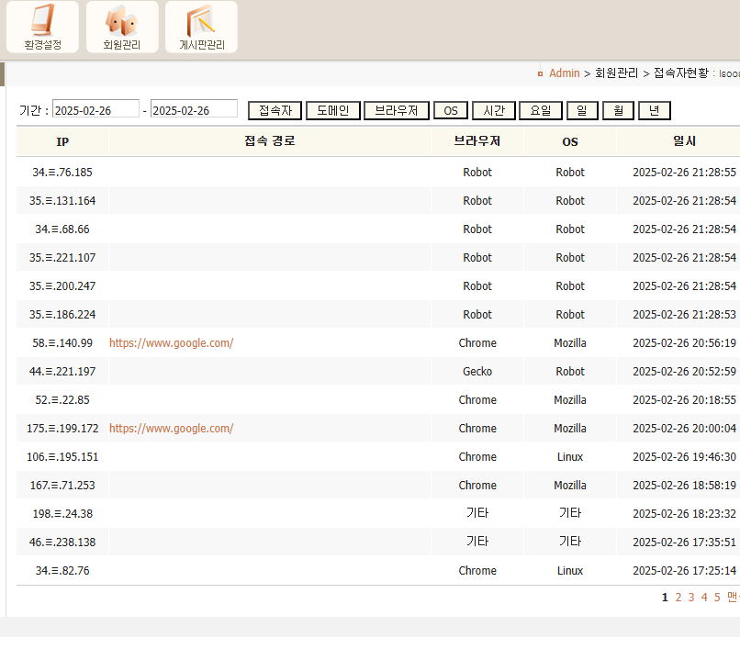Click the 월 button
This screenshot has width=740, height=649.
[618, 110]
